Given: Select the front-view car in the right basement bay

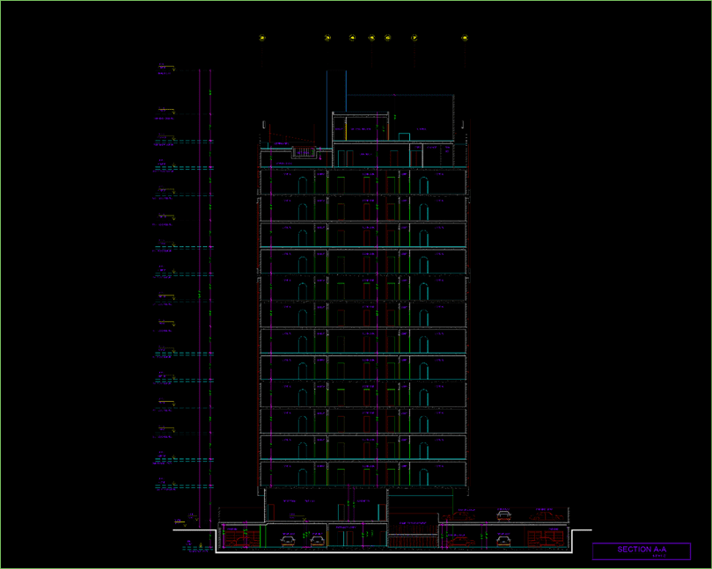Looking at the screenshot, I should pyautogui.click(x=503, y=541).
